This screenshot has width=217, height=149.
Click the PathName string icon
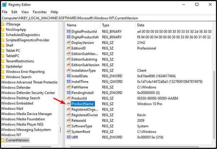[x=69, y=87]
